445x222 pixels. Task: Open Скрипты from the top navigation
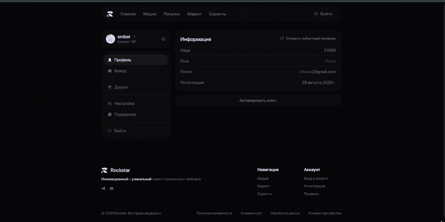[217, 14]
